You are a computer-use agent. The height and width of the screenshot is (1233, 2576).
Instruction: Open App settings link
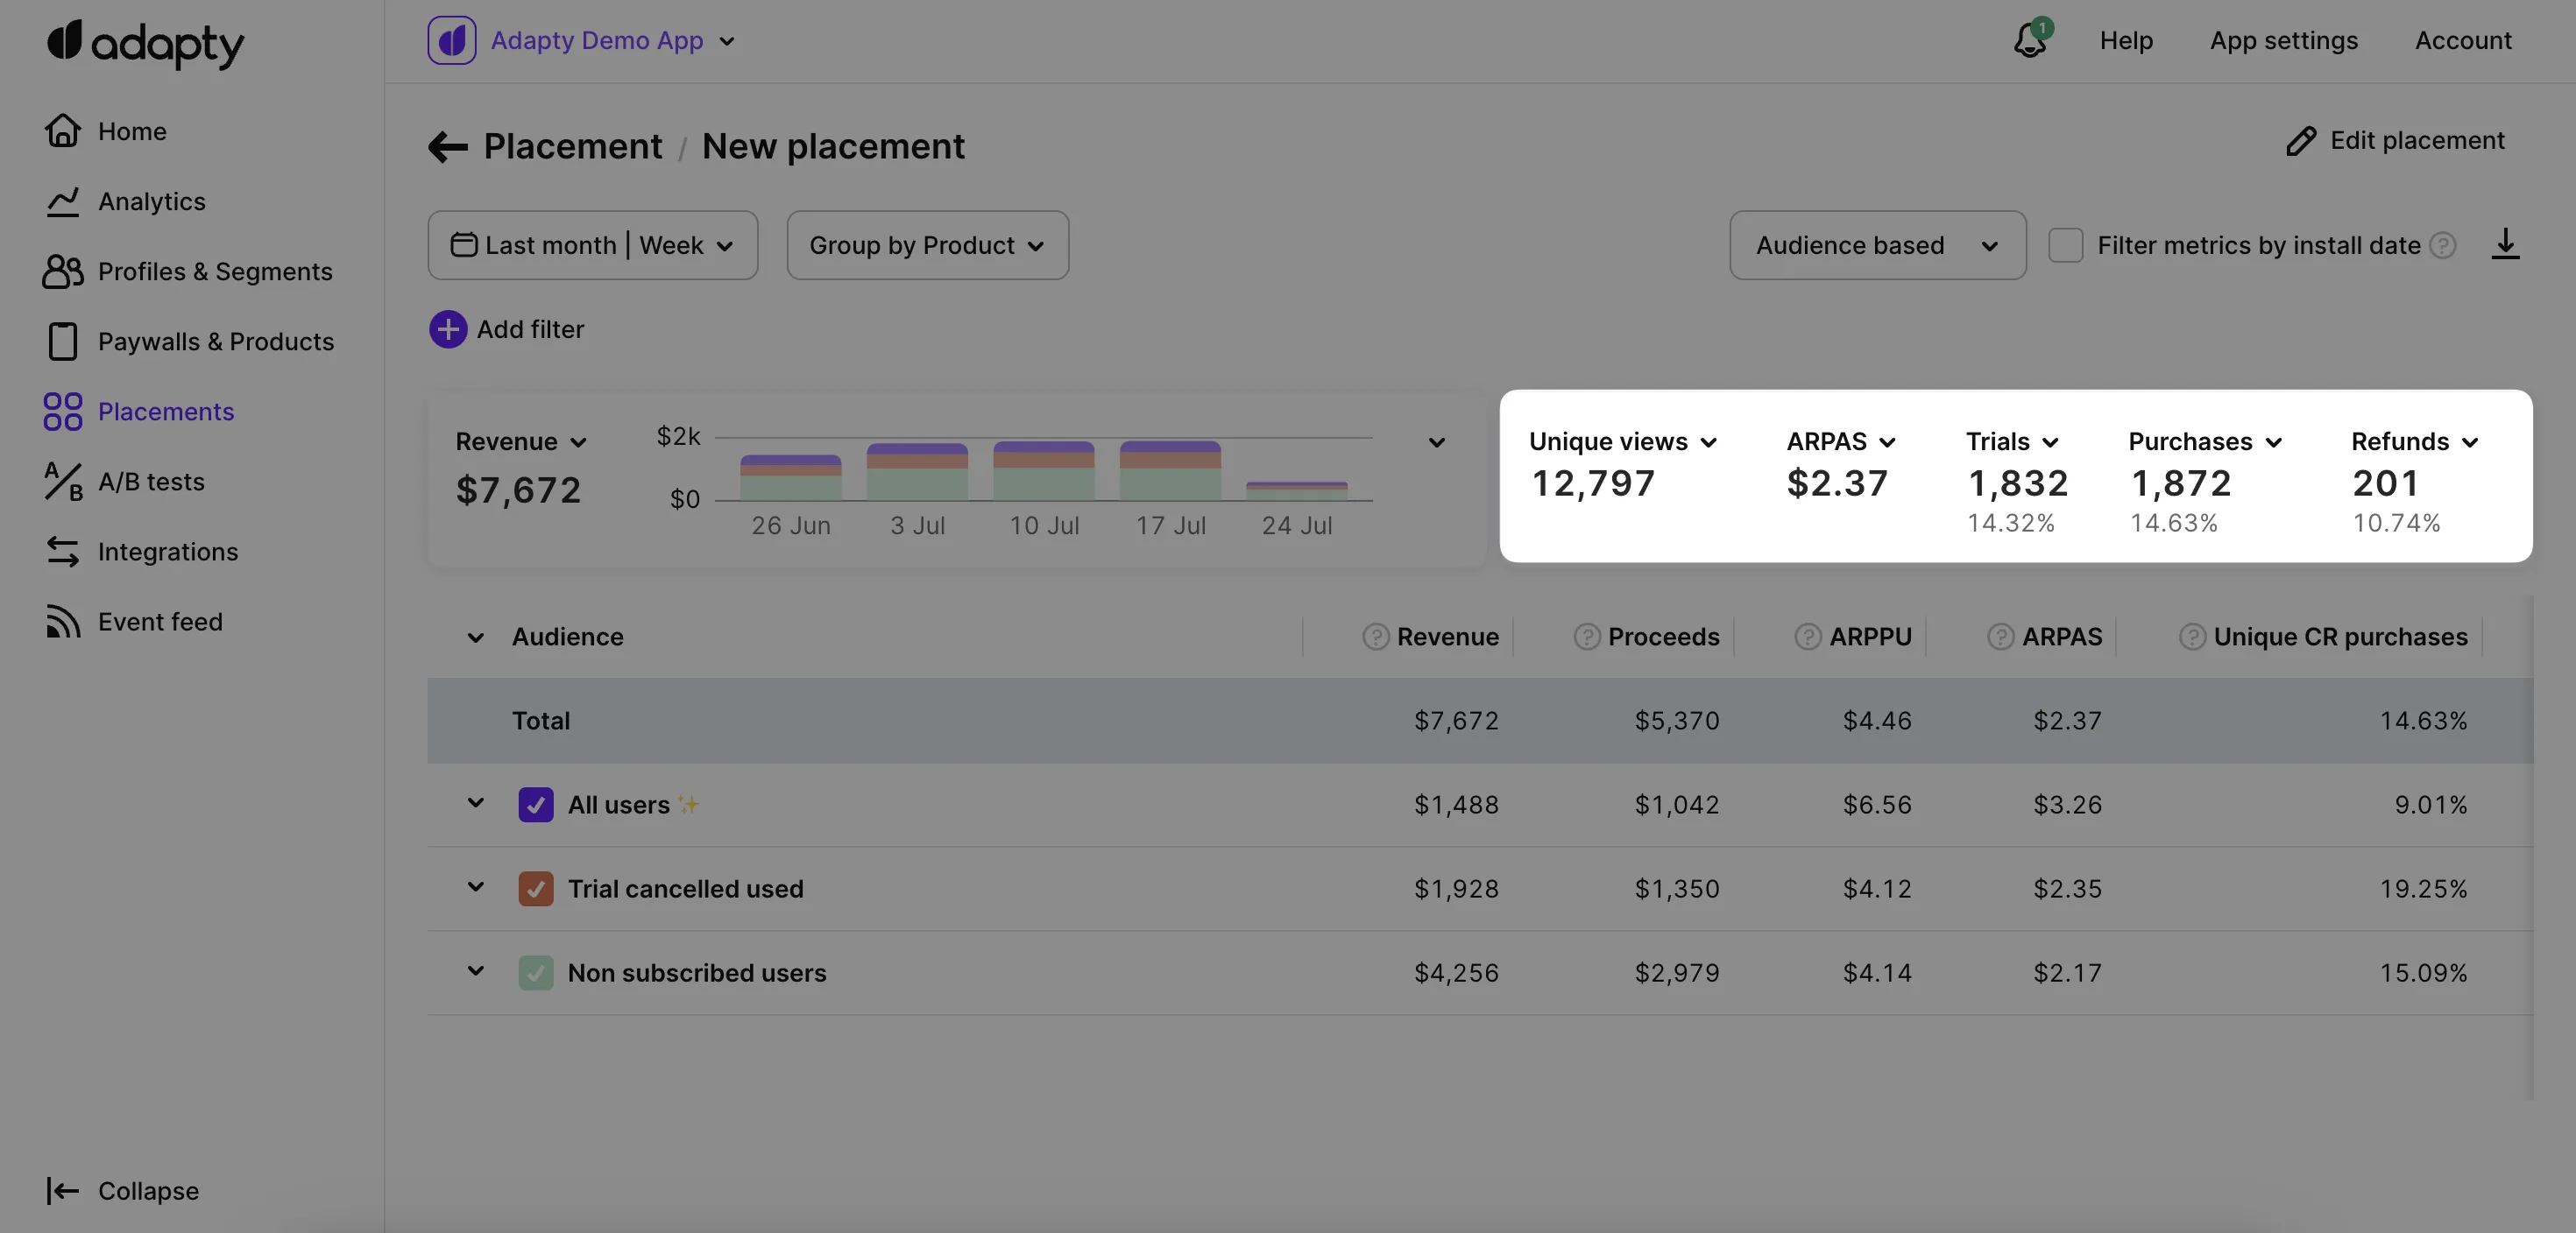[x=2283, y=41]
